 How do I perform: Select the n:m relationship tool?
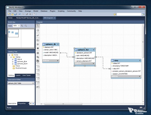coord(38,82)
